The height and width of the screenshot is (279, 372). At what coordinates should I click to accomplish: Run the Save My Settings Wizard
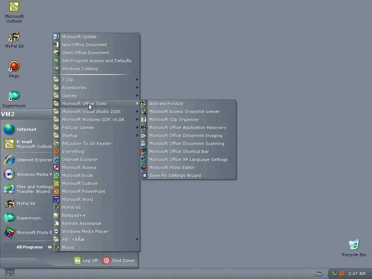coord(189,175)
